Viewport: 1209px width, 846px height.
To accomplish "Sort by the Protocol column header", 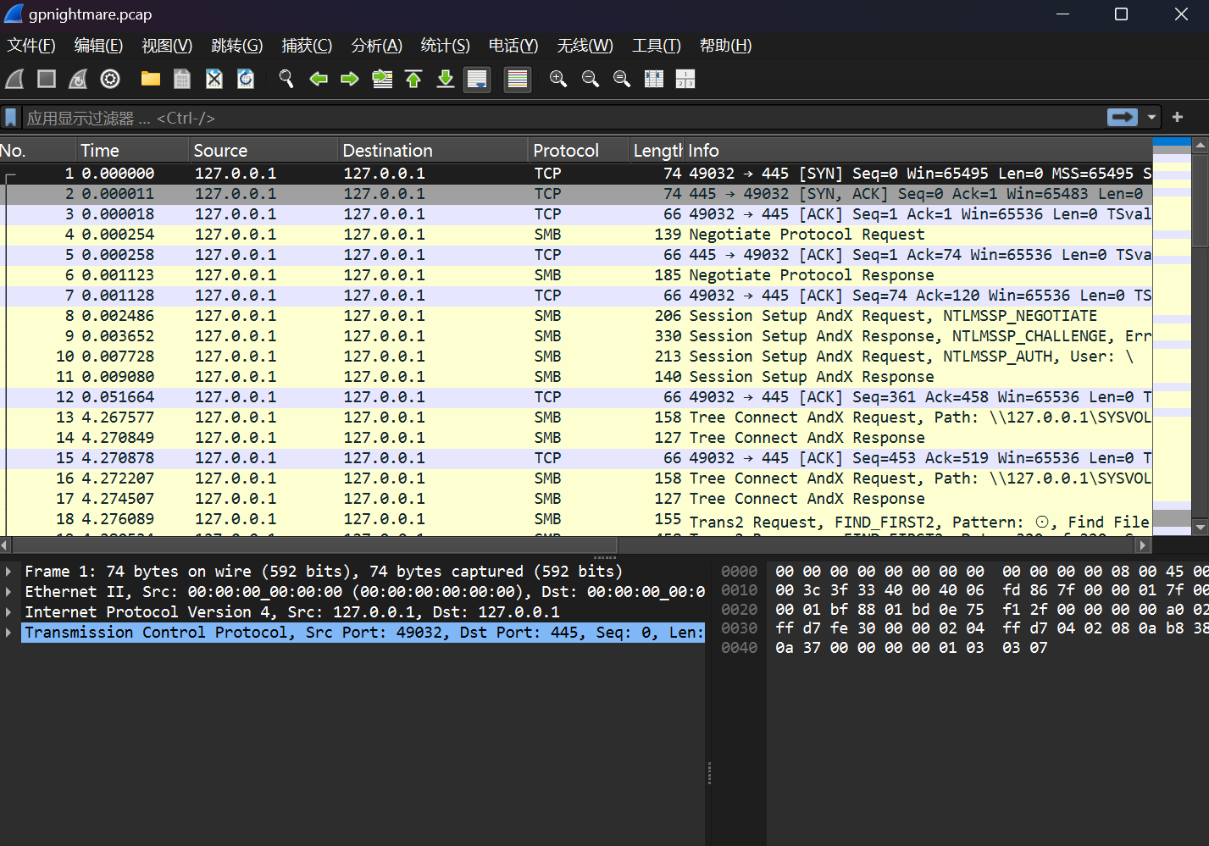I will (579, 150).
